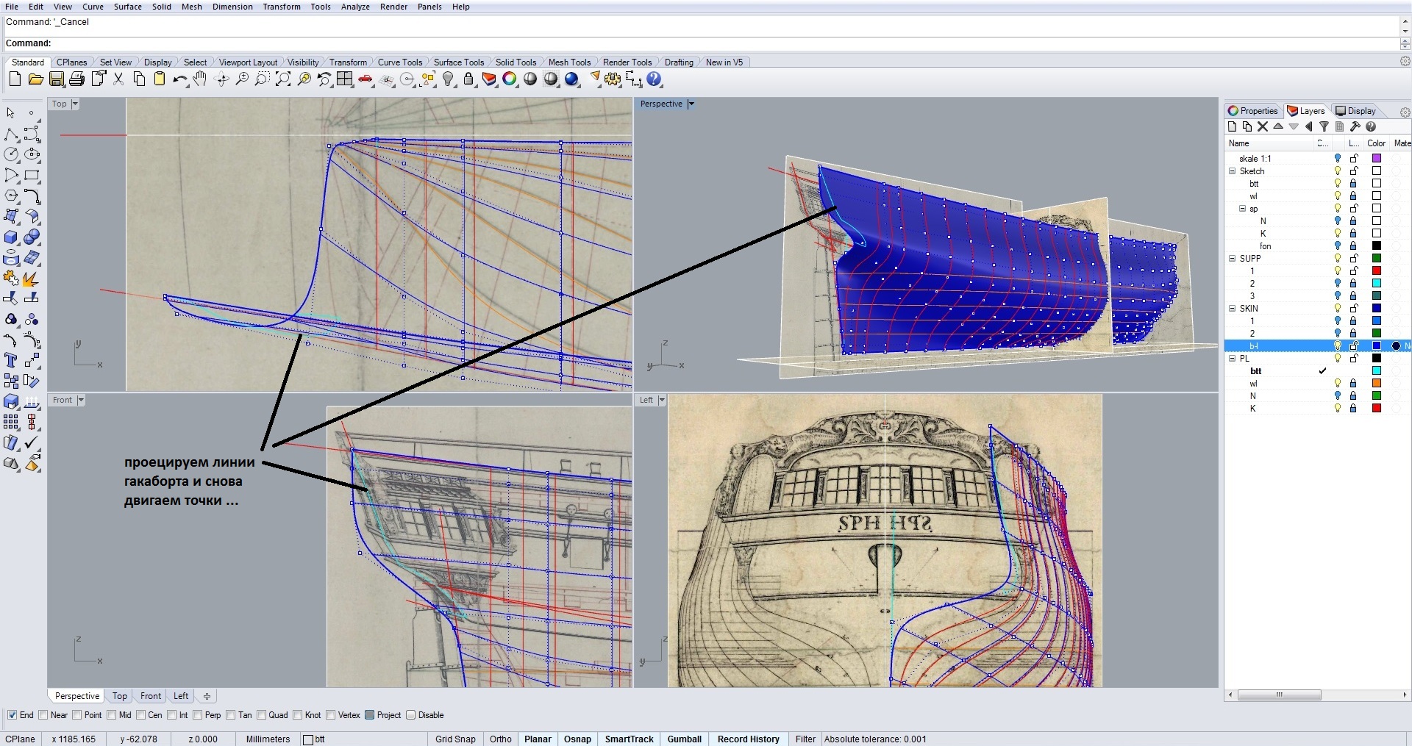Switch to the Curve Tools toolbar tab
The width and height of the screenshot is (1412, 746).
point(399,62)
